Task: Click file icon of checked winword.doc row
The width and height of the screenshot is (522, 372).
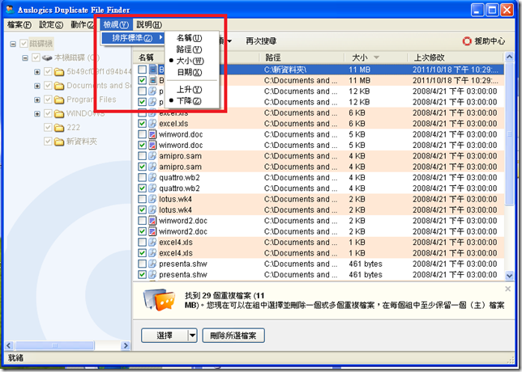Action: click(x=152, y=145)
